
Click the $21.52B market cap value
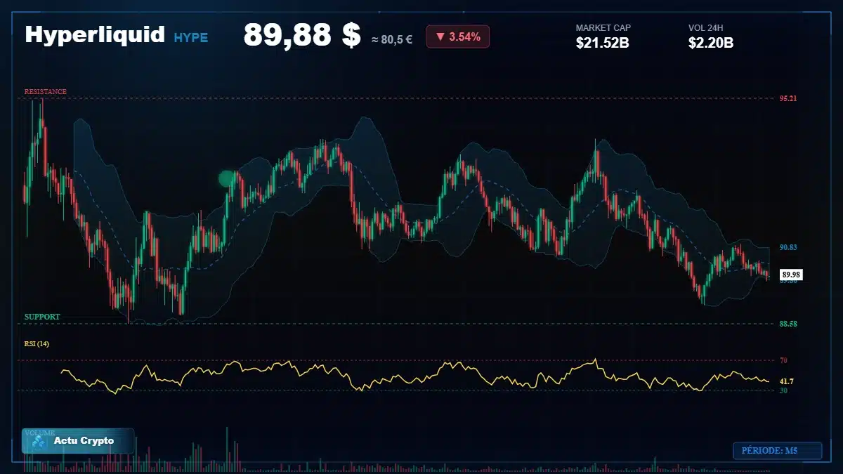tap(602, 44)
